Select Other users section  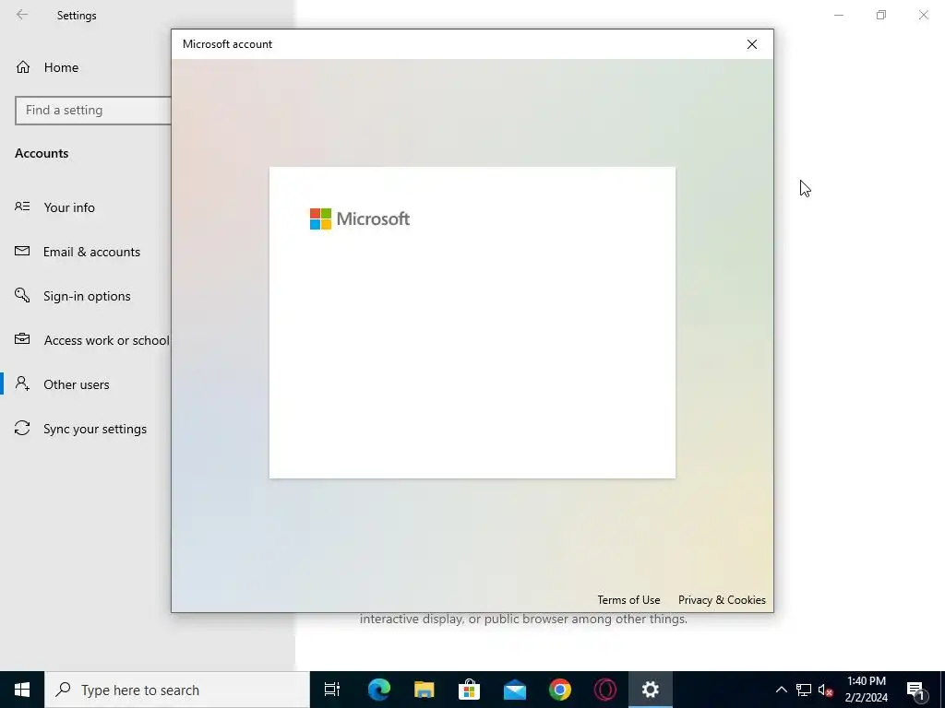(x=77, y=384)
